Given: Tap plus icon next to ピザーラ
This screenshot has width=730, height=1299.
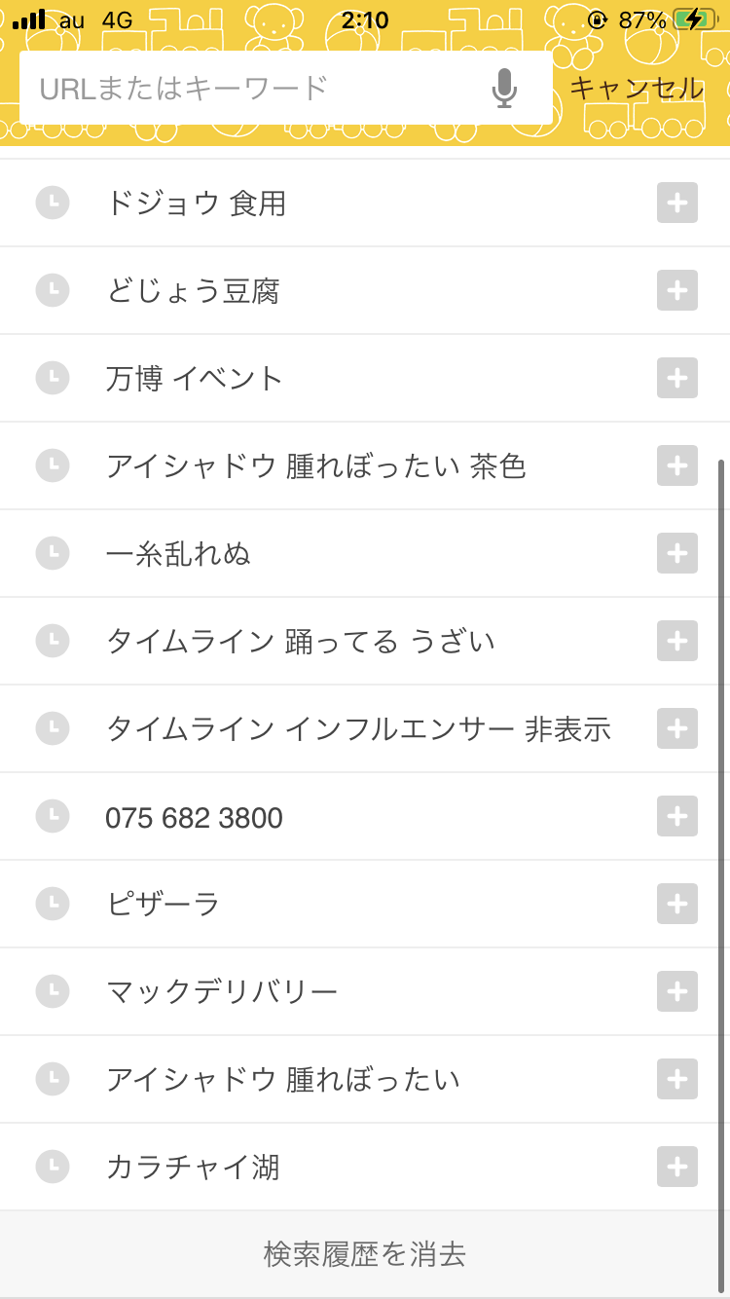Looking at the screenshot, I should 677,904.
